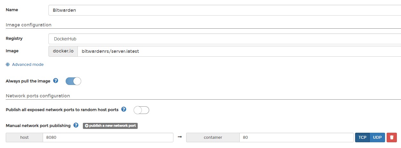View help icon for Manual network port publishing
The width and height of the screenshot is (401, 148).
76,125
